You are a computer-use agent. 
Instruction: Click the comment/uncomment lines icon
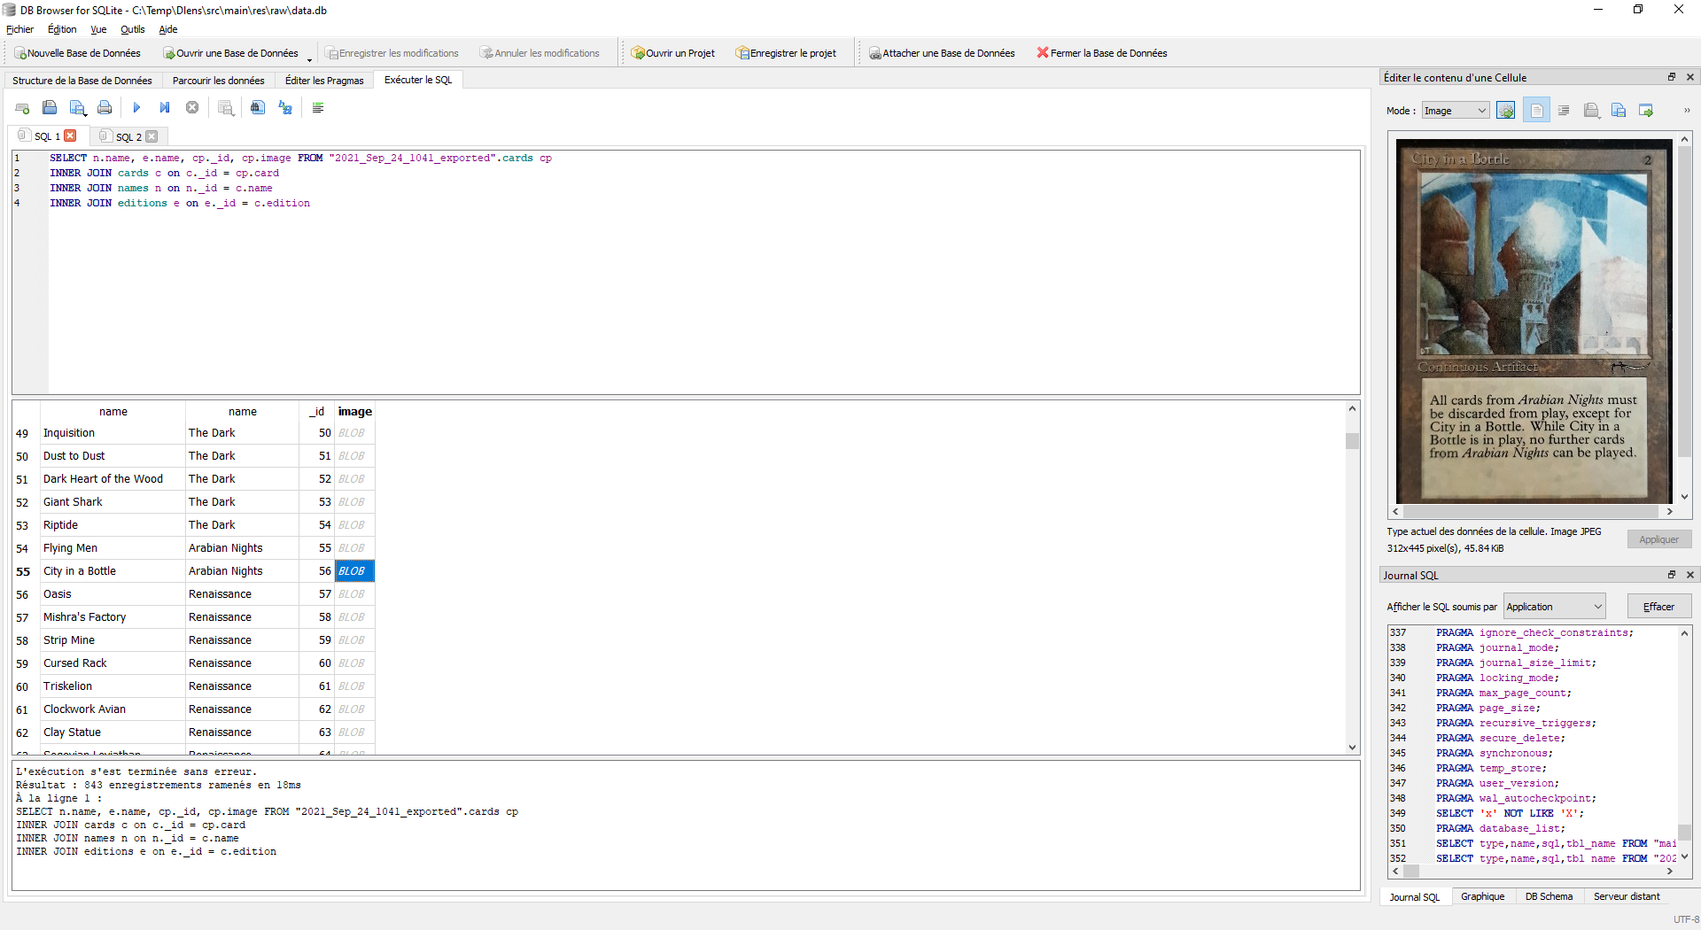pos(318,108)
